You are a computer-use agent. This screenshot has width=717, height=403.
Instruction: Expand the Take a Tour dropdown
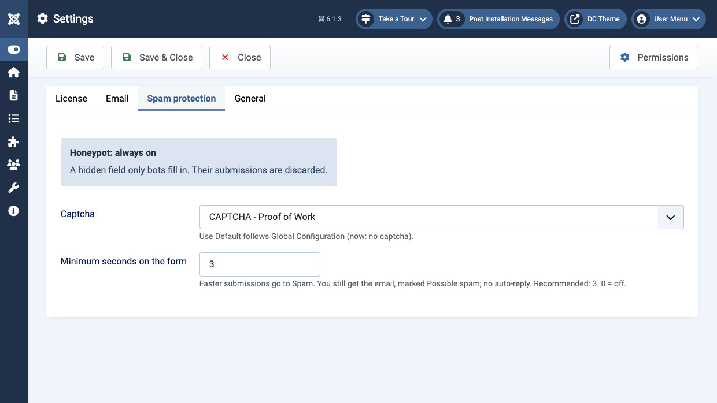394,19
